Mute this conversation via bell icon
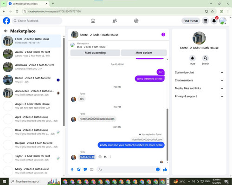Image resolution: width=232 pixels, height=185 pixels. point(193,58)
